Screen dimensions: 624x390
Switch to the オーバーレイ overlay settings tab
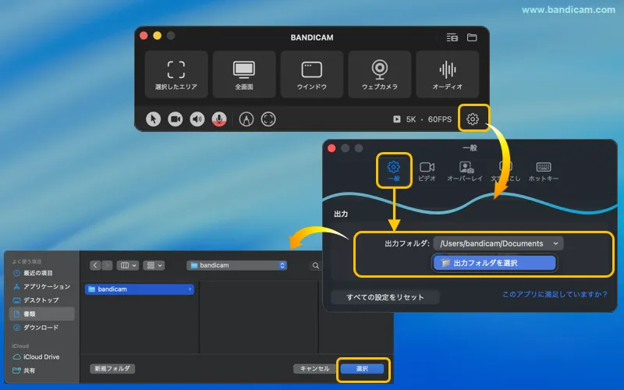465,172
